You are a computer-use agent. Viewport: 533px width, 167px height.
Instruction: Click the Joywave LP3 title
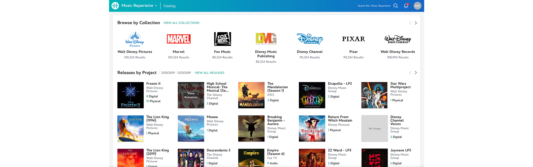tap(401, 150)
